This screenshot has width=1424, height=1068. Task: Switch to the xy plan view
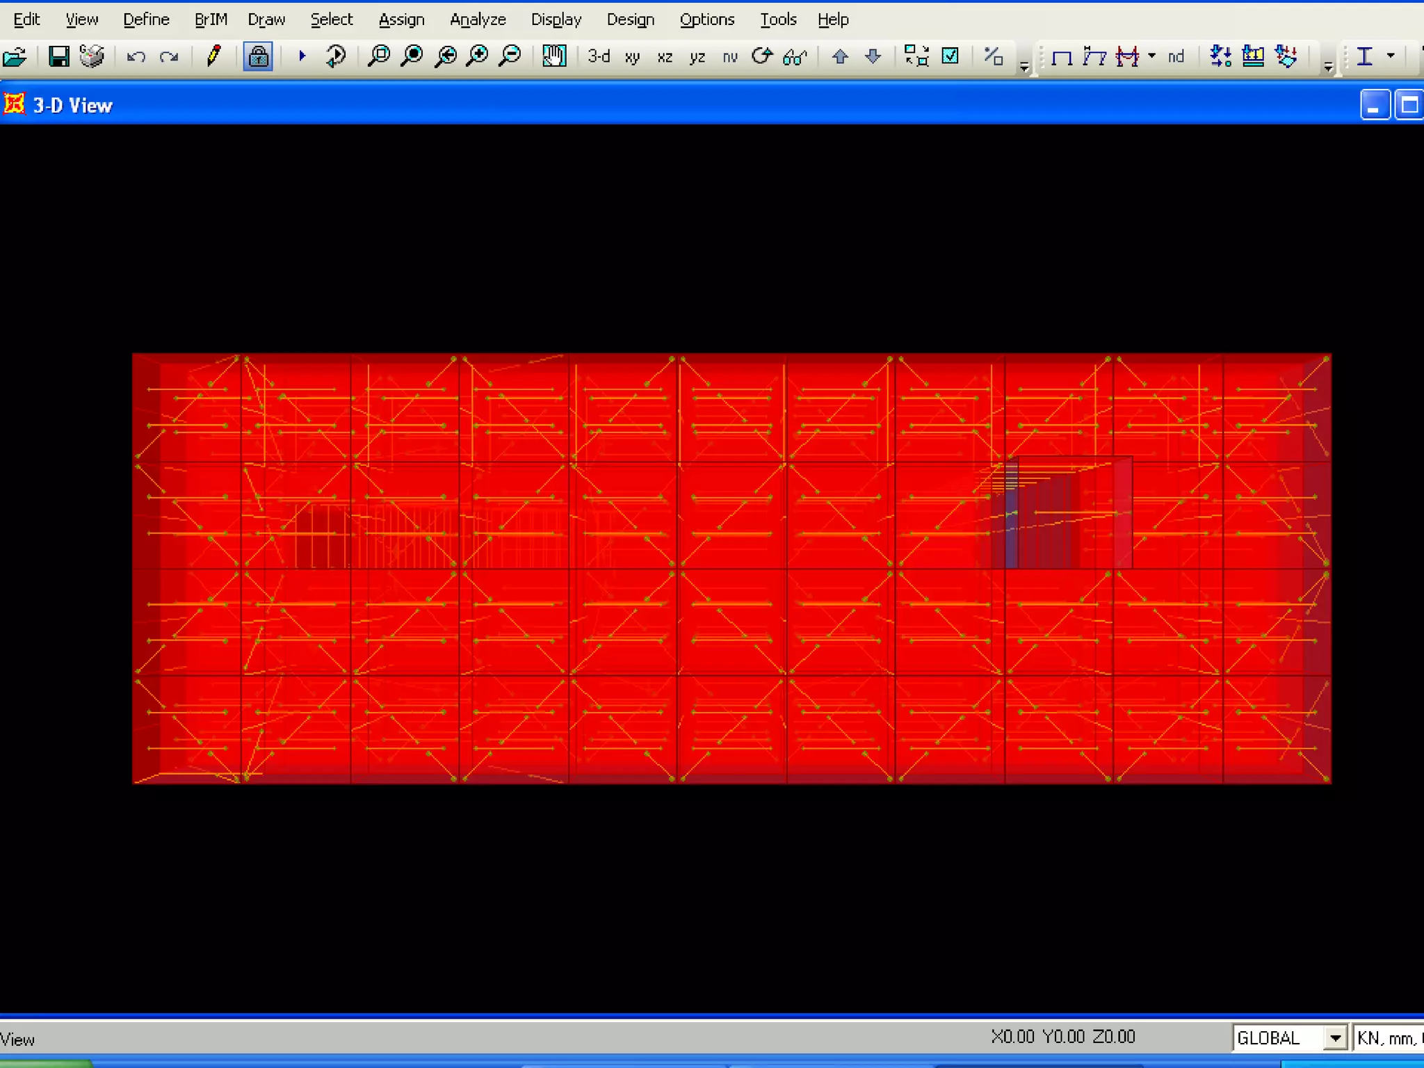pyautogui.click(x=632, y=57)
